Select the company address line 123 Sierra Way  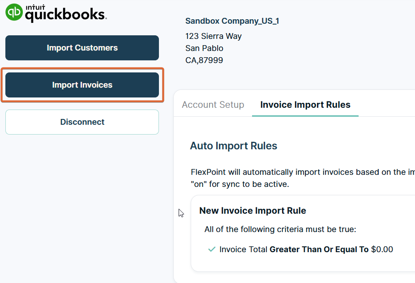pos(214,36)
